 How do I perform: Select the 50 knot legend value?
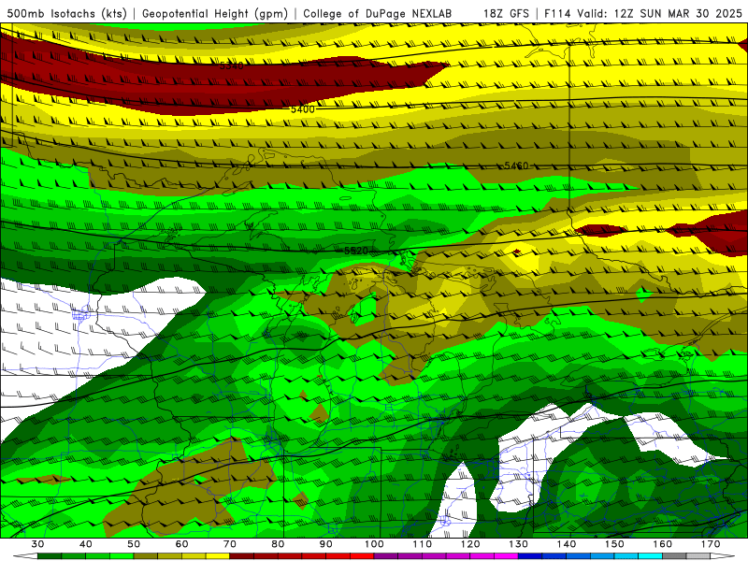134,544
